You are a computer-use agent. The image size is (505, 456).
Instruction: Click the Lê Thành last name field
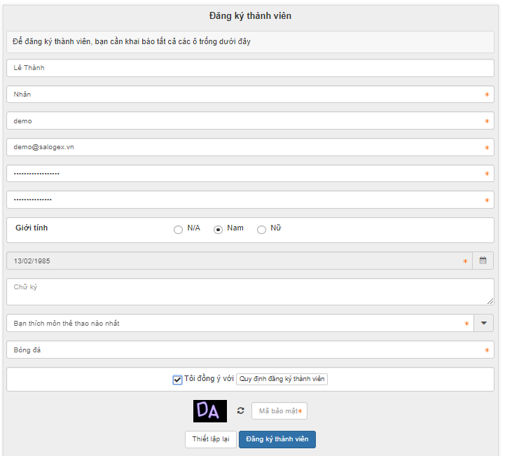point(249,68)
